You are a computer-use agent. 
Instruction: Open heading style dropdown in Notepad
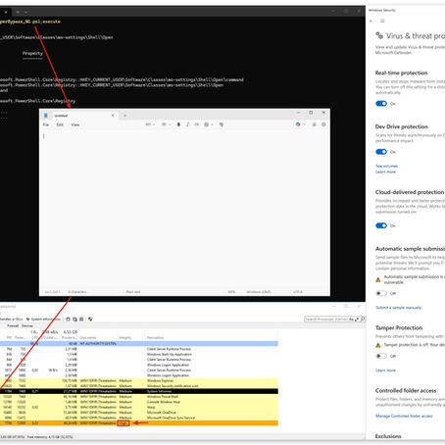pyautogui.click(x=150, y=124)
